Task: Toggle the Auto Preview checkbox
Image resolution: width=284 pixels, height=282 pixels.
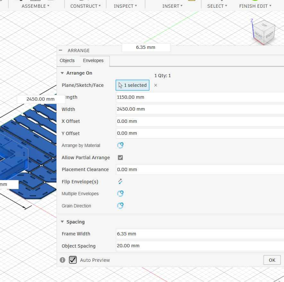Action: [x=73, y=260]
